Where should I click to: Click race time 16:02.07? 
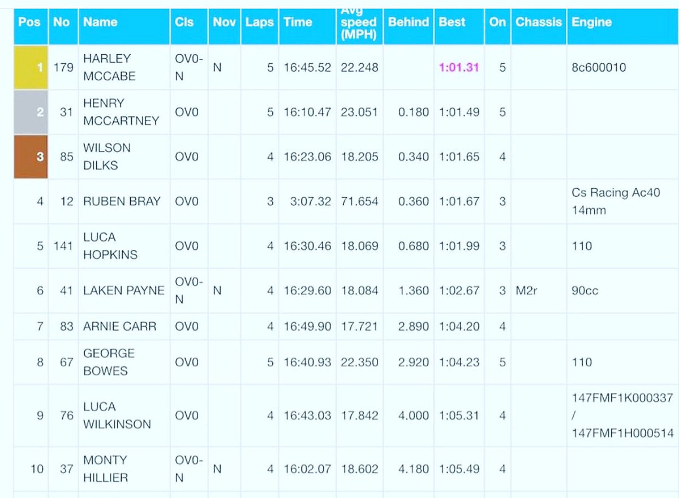[307, 469]
